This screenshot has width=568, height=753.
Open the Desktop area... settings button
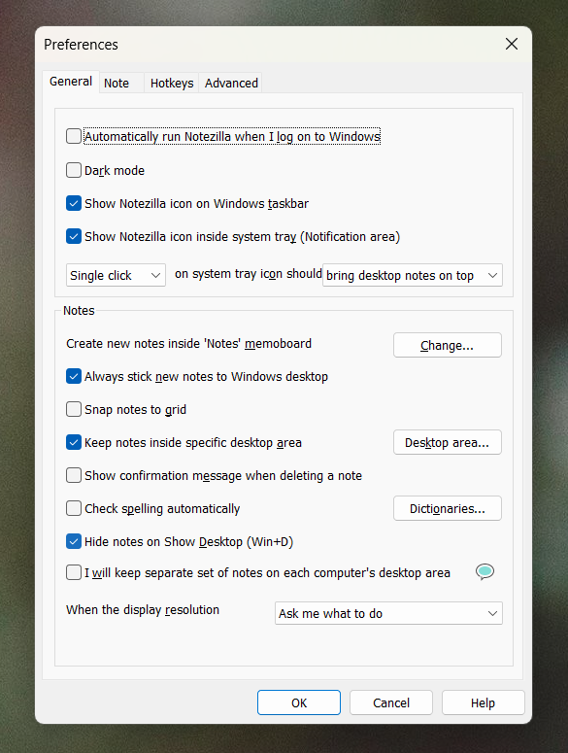click(x=447, y=442)
